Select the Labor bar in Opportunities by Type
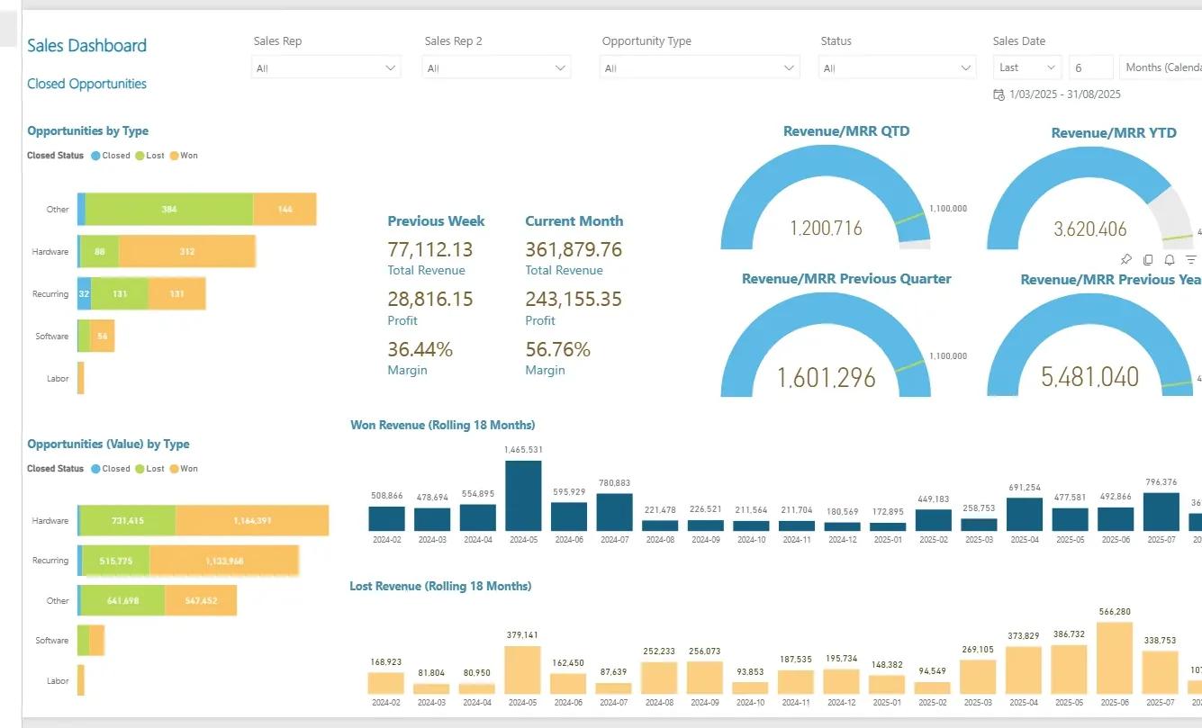 [x=81, y=378]
